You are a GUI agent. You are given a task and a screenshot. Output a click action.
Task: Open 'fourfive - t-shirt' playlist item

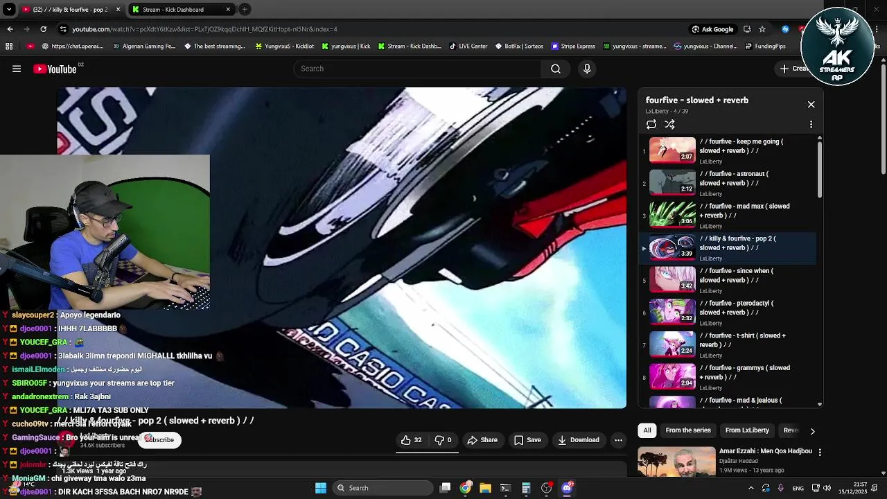coord(728,345)
